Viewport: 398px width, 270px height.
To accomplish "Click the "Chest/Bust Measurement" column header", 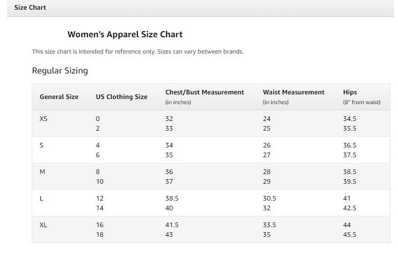I will pos(204,92).
